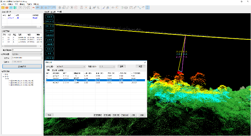The image size is (251, 136).
Task: Click the blue save disk toolbar icon
Action: 11,8
